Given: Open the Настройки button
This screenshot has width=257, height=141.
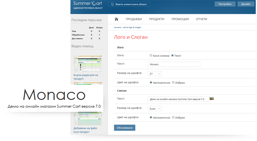Looking at the screenshot, I should click(x=225, y=4).
